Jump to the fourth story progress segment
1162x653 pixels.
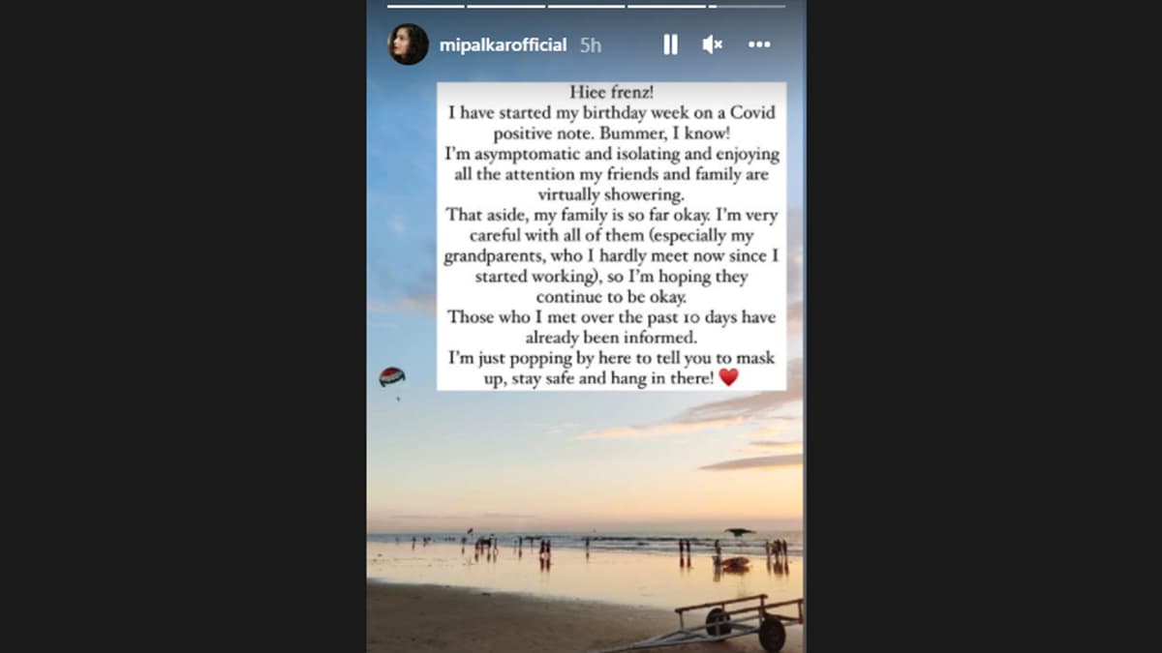(666, 6)
